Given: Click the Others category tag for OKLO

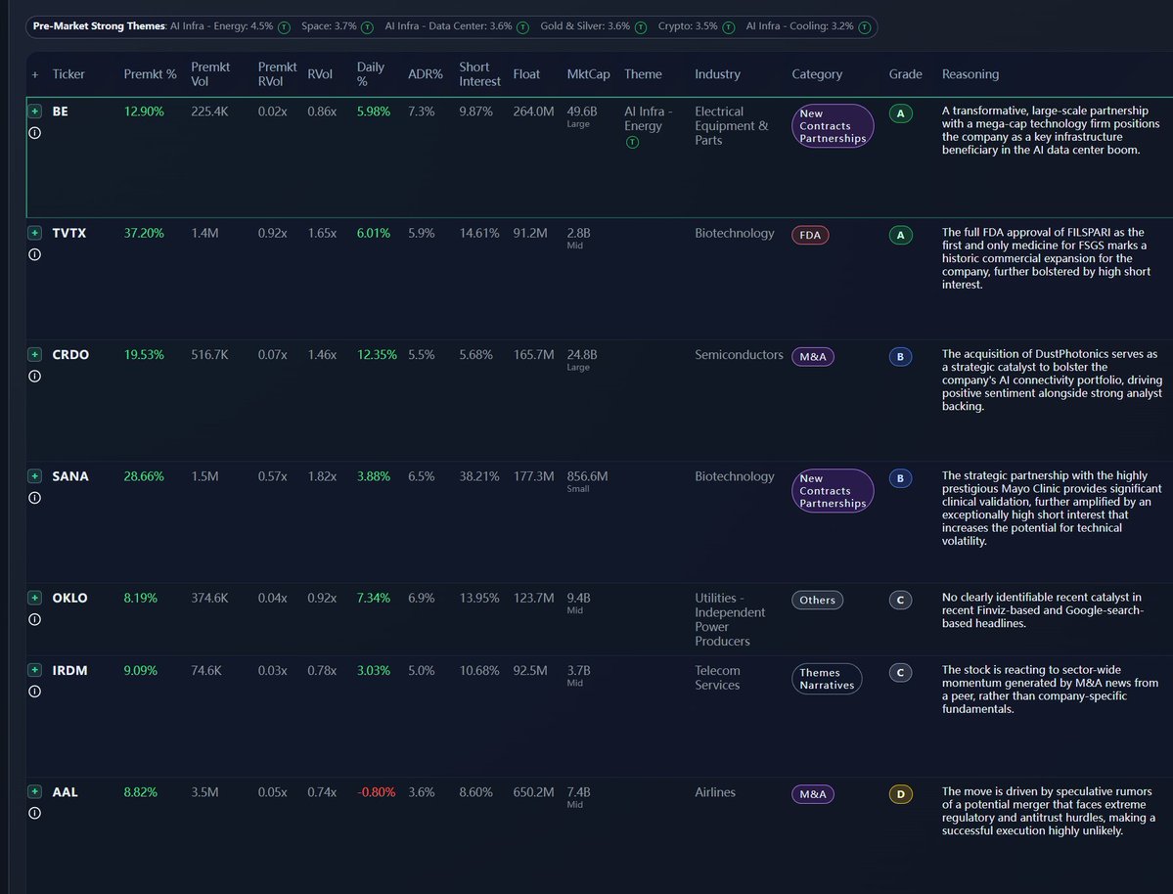Looking at the screenshot, I should [x=818, y=600].
